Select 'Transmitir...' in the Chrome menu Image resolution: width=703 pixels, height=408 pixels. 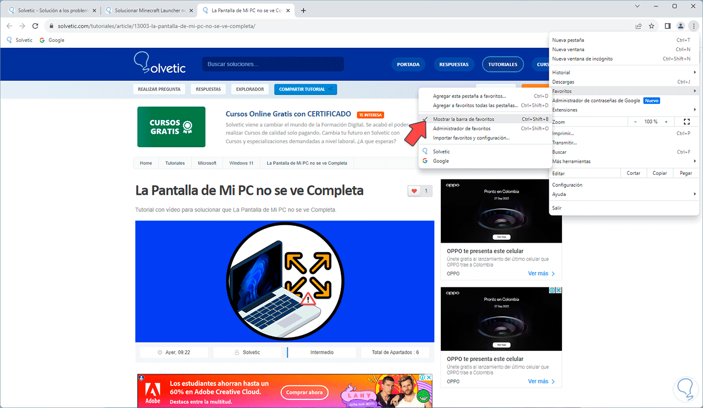624,143
